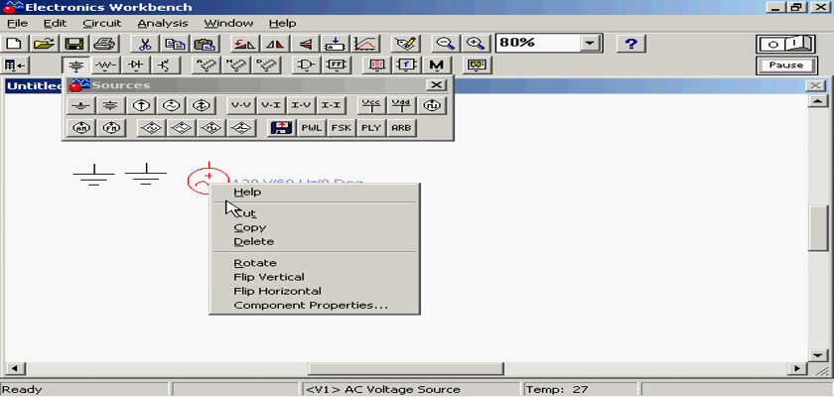Viewport: 834px width, 397px height.
Task: Open the Window menu
Action: (228, 24)
